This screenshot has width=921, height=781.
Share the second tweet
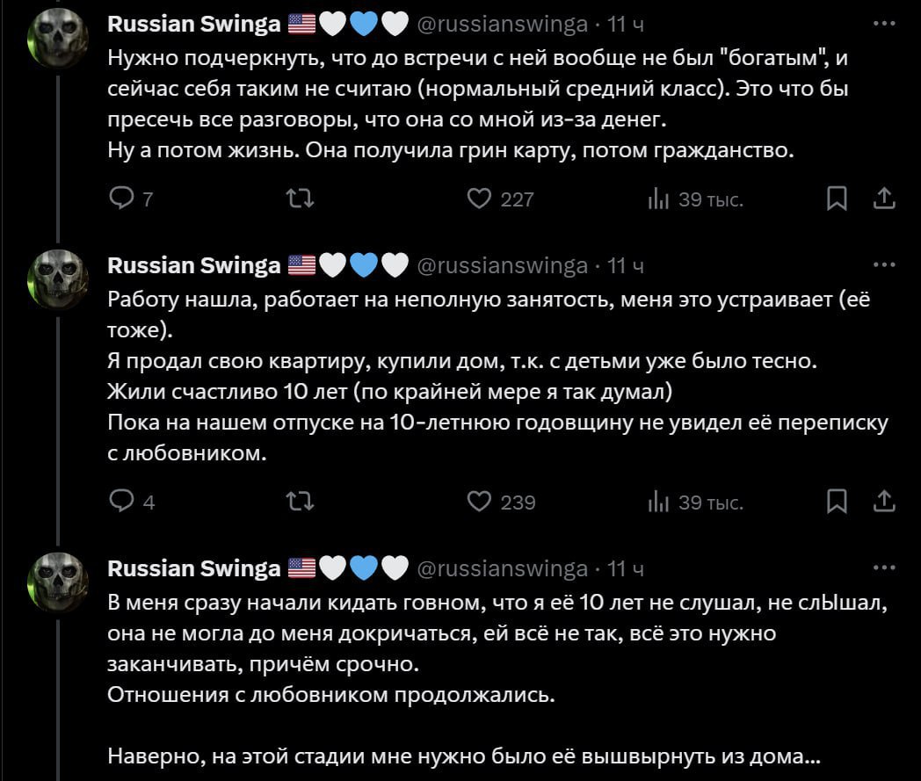[883, 502]
